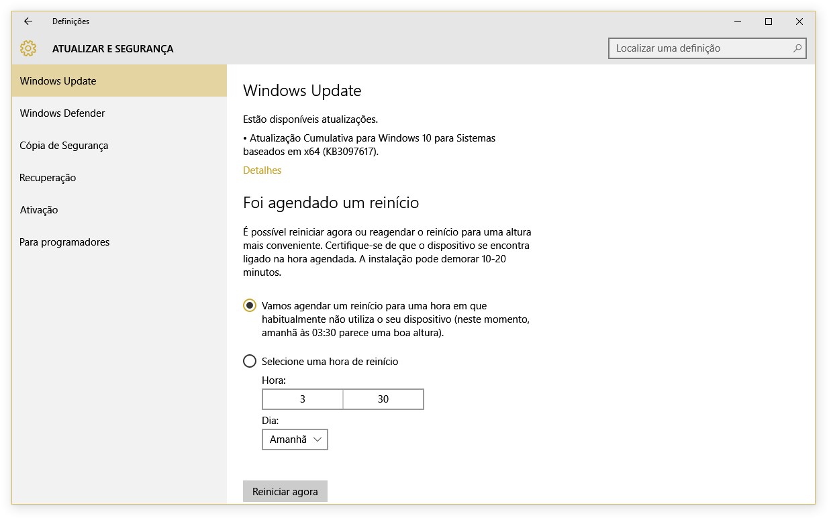Click the back arrow in title bar
This screenshot has width=829, height=518.
pos(28,21)
